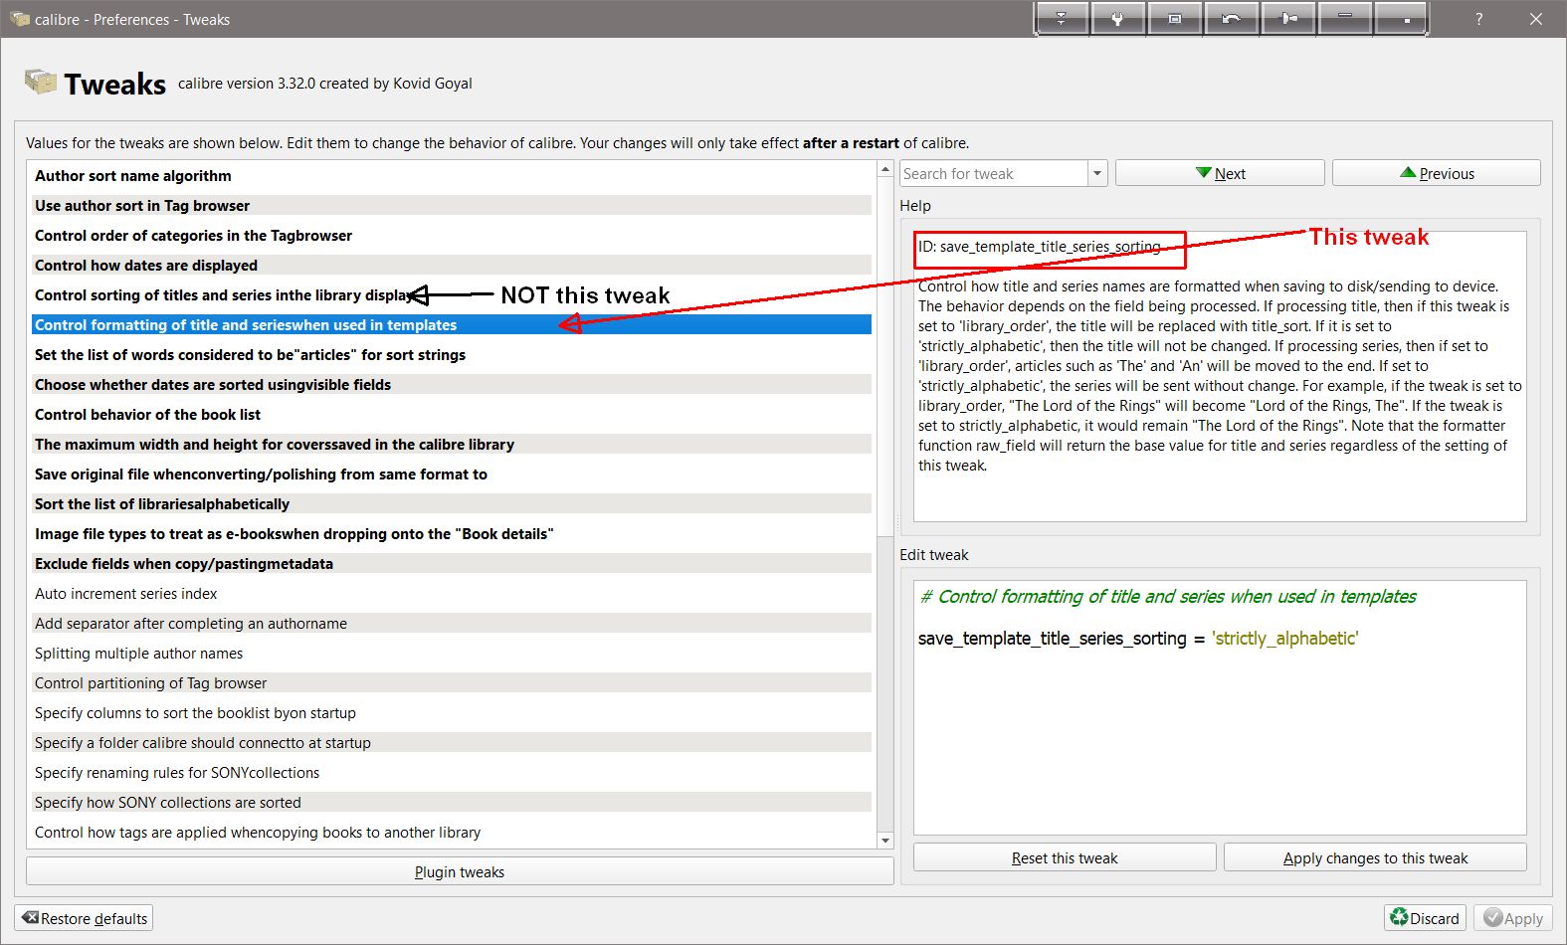The image size is (1567, 945).
Task: Select 'Control partitioning of Tag browser'
Action: [452, 683]
